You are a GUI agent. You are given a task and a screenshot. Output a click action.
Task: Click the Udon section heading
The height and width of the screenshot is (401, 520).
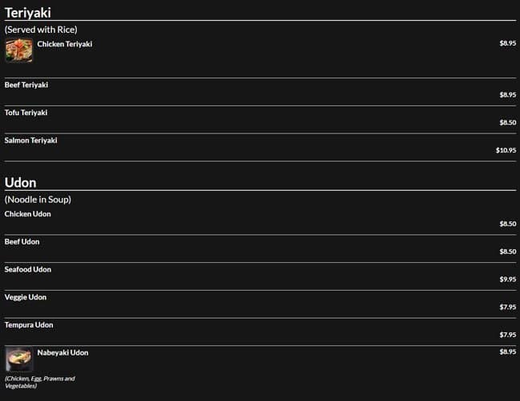pos(20,183)
